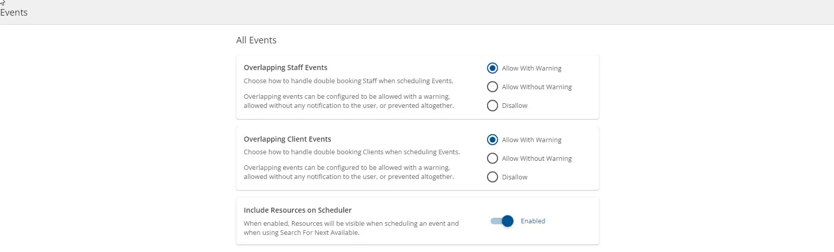Click the All Events section heading

[x=256, y=40]
